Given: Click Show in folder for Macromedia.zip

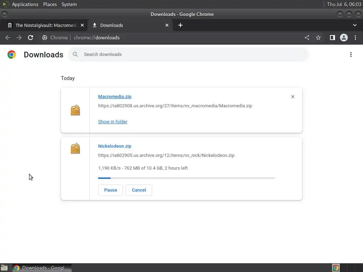Looking at the screenshot, I should 113,122.
